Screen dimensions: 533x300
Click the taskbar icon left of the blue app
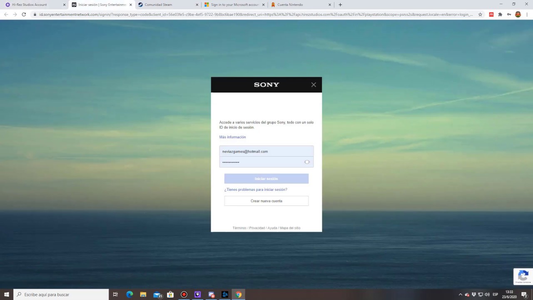tap(211, 295)
